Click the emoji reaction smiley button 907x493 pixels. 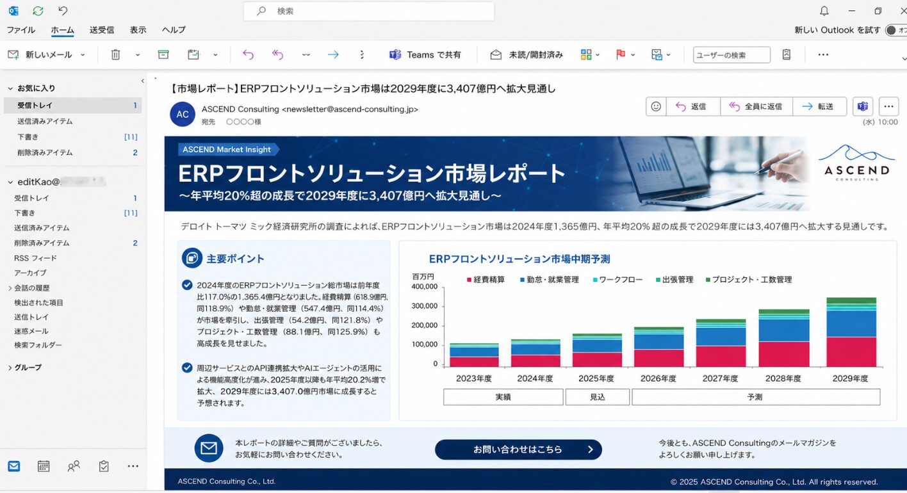656,106
